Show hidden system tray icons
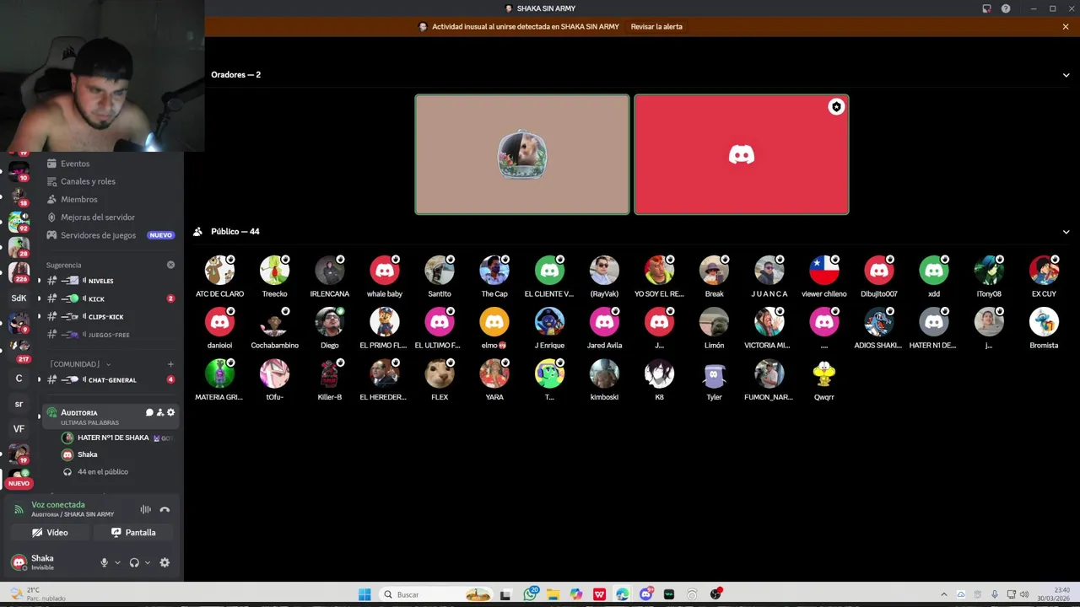Viewport: 1080px width, 607px height. 944,594
